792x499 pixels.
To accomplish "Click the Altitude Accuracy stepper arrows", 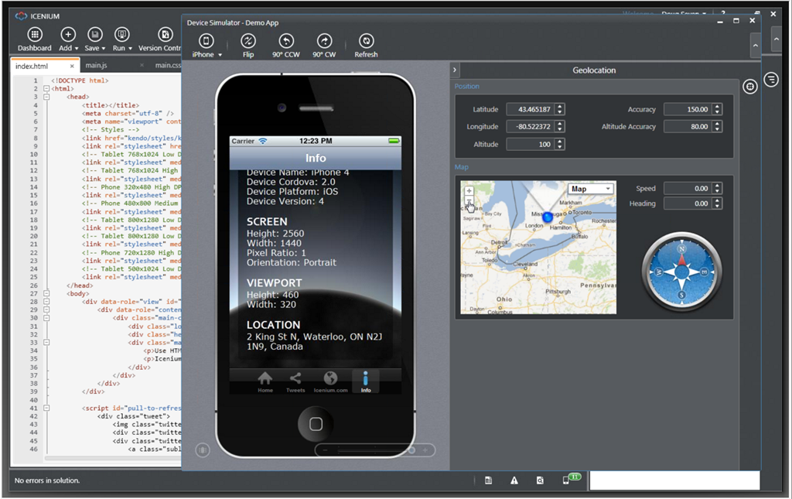I will [717, 126].
